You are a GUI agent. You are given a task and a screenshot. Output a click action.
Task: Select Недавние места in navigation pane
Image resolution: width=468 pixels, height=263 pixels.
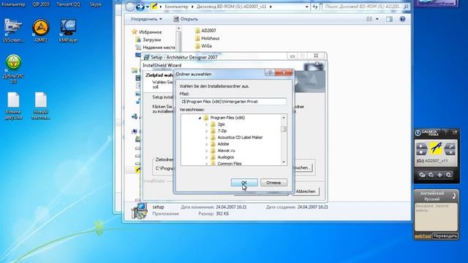[x=155, y=47]
